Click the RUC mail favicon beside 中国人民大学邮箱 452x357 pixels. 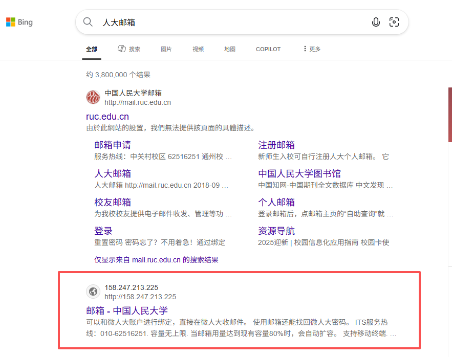93,97
